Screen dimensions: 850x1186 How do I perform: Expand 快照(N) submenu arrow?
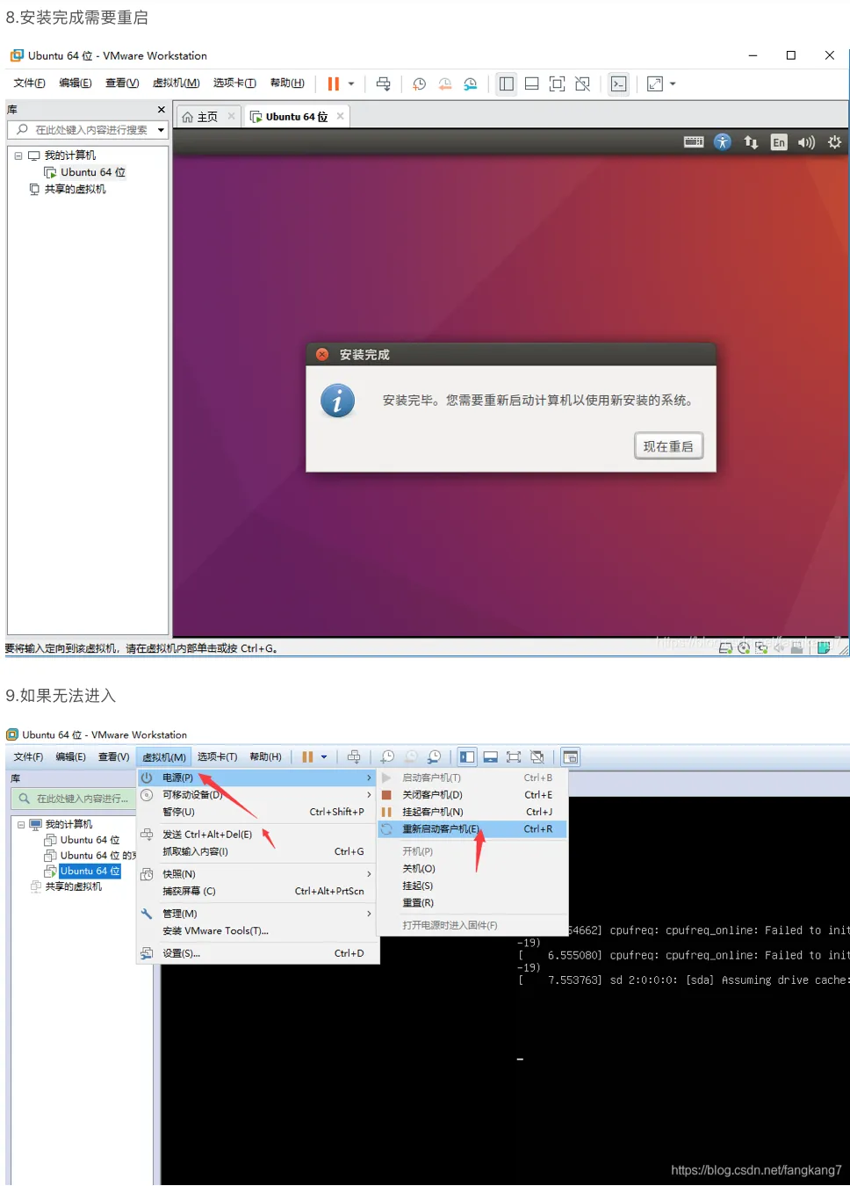click(x=369, y=874)
